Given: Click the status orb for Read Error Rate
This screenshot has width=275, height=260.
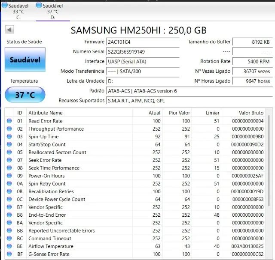Looking at the screenshot, I should pyautogui.click(x=9, y=121).
